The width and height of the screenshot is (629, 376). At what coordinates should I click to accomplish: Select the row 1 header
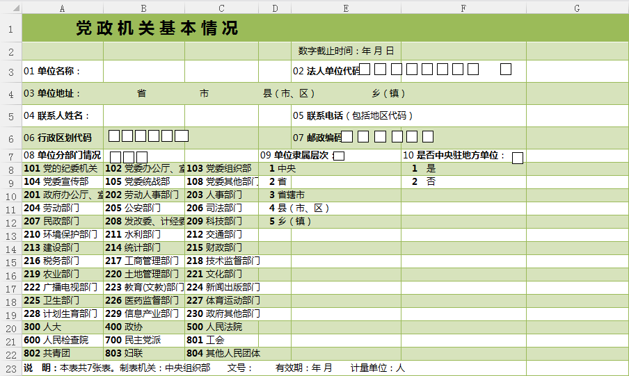coord(10,28)
